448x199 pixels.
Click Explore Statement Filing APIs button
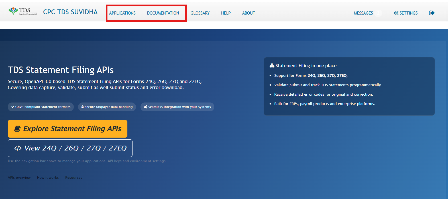pos(68,129)
